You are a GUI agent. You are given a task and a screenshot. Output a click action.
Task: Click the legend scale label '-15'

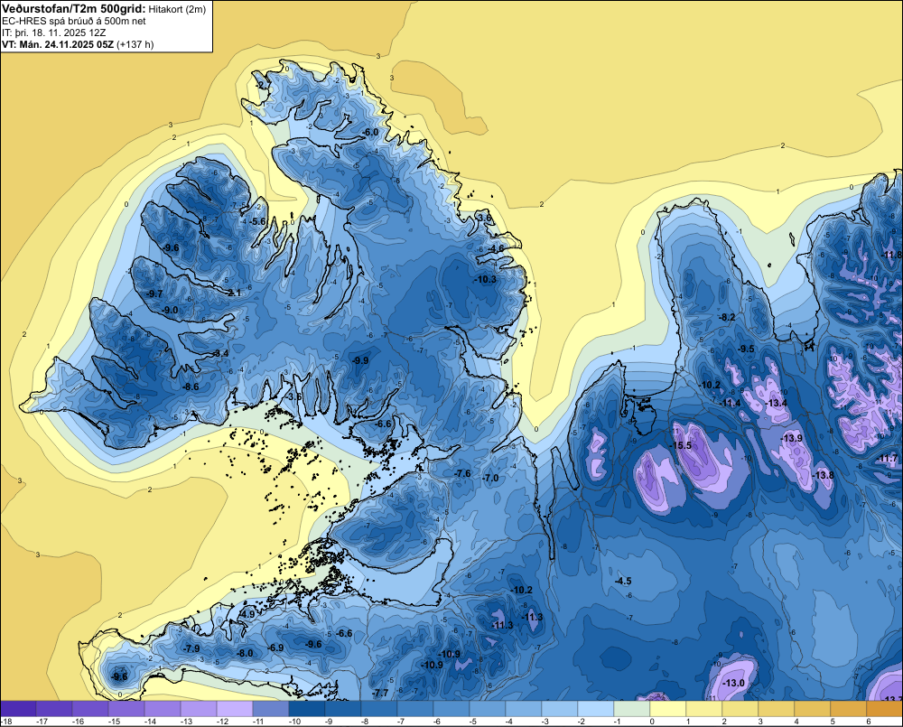tap(114, 722)
